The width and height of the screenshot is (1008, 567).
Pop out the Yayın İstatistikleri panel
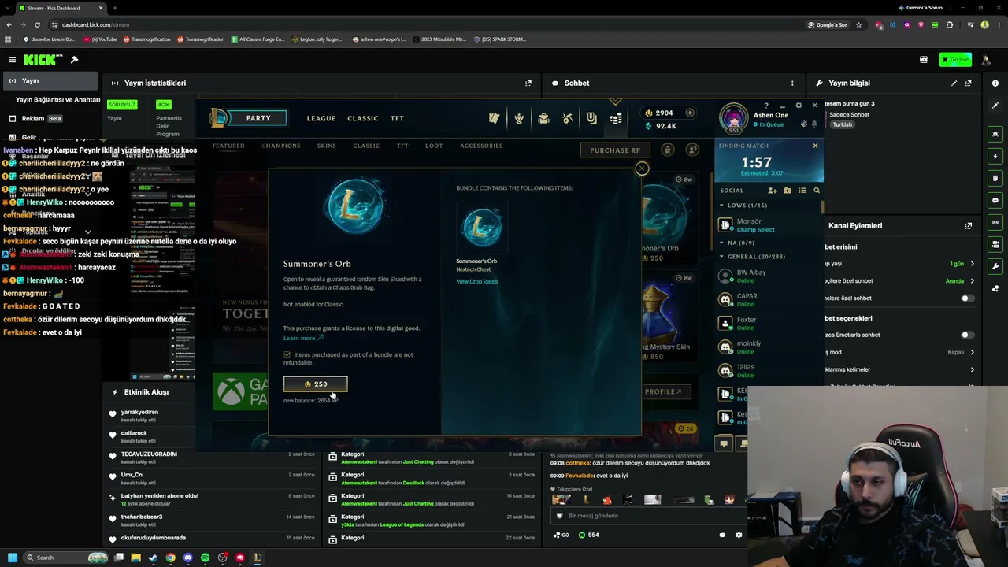coord(528,83)
